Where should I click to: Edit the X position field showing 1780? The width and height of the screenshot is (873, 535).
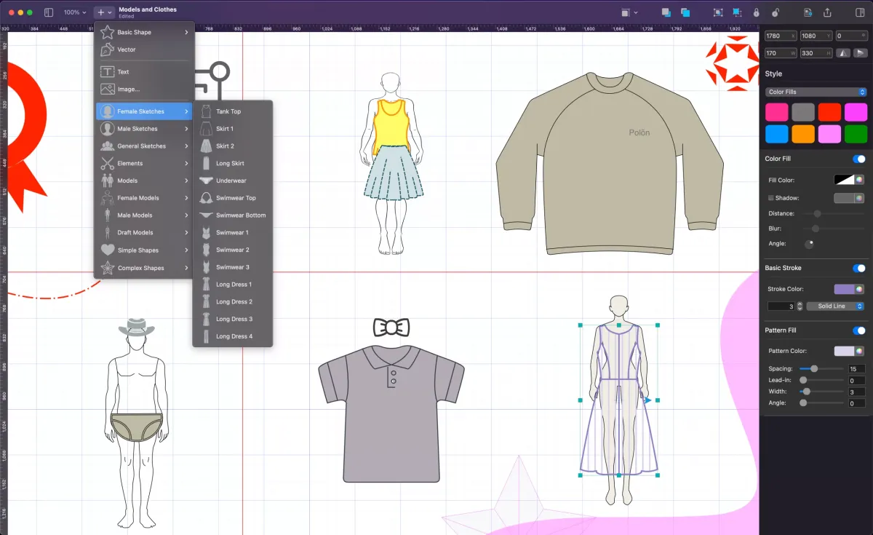[781, 36]
